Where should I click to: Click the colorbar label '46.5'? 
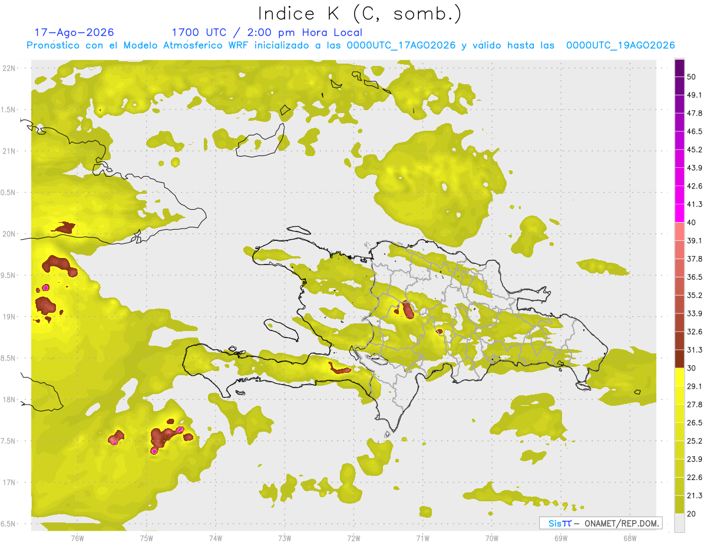[x=695, y=131]
